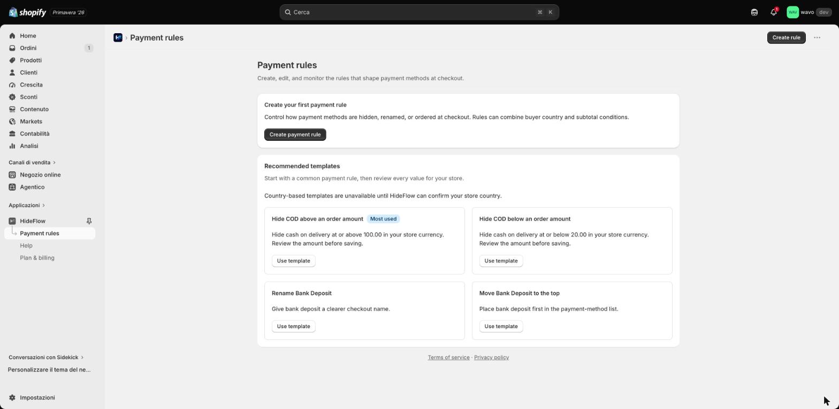Click the Create payment rule button
Screen dimensions: 839x409
coord(295,134)
